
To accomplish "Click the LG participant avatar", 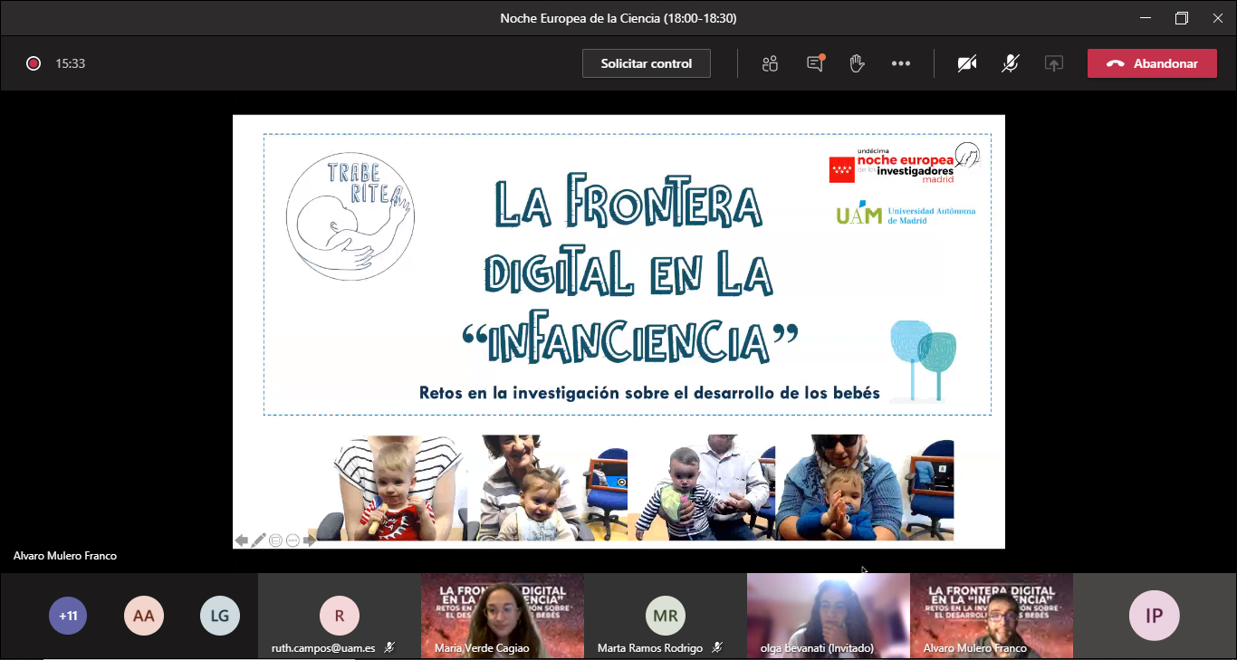I will point(219,617).
